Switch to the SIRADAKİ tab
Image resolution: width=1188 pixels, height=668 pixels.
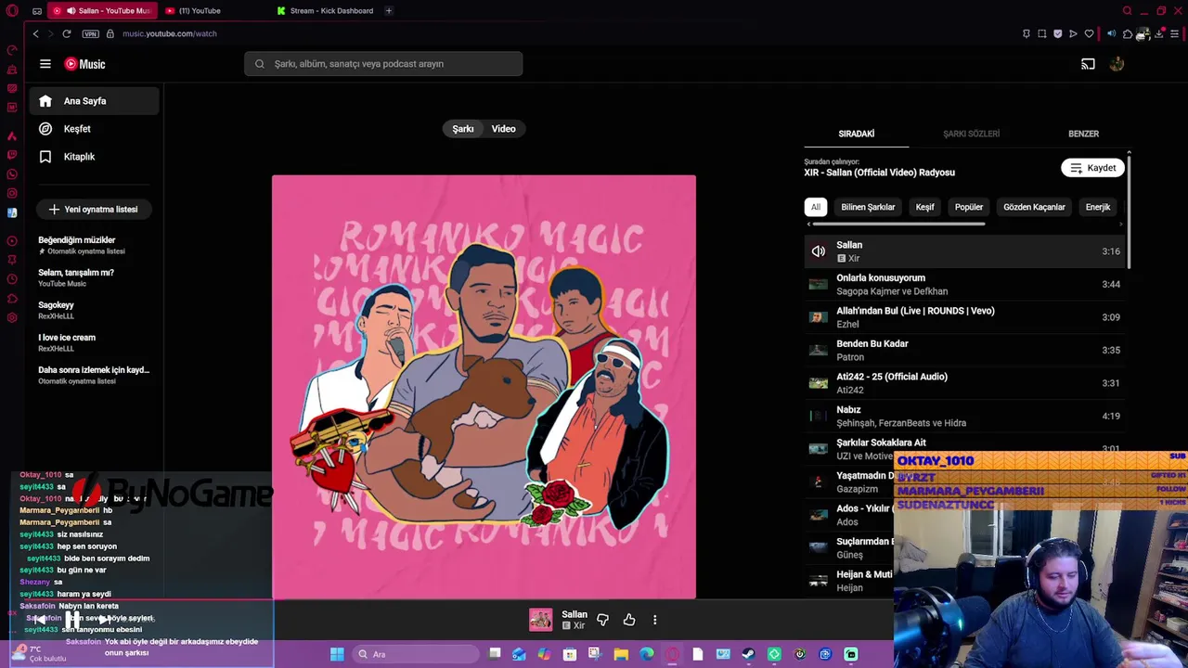pyautogui.click(x=856, y=134)
